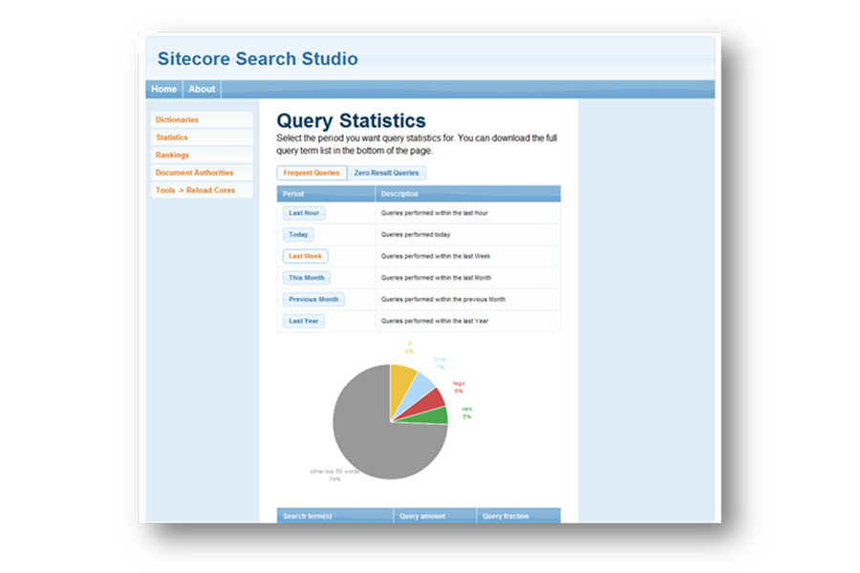Show queries from the Last Hour
Viewport: 860px width, 573px height.
click(304, 213)
